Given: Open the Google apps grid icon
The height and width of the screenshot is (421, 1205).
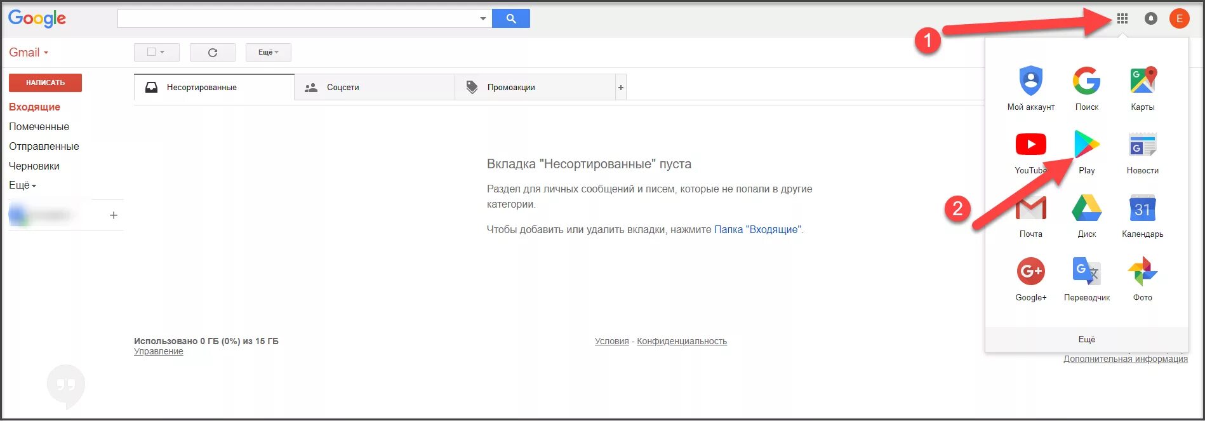Looking at the screenshot, I should click(x=1122, y=18).
